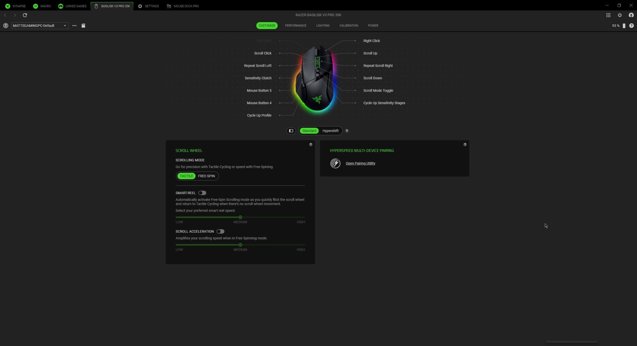The width and height of the screenshot is (637, 346).
Task: Open the Macro module icon
Action: tap(35, 6)
